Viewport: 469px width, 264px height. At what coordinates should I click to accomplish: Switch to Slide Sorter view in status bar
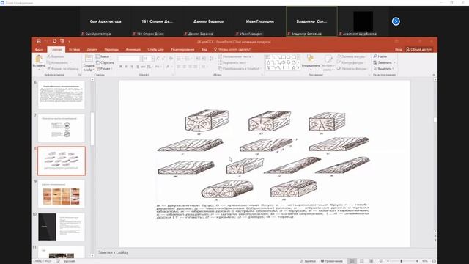pos(361,261)
